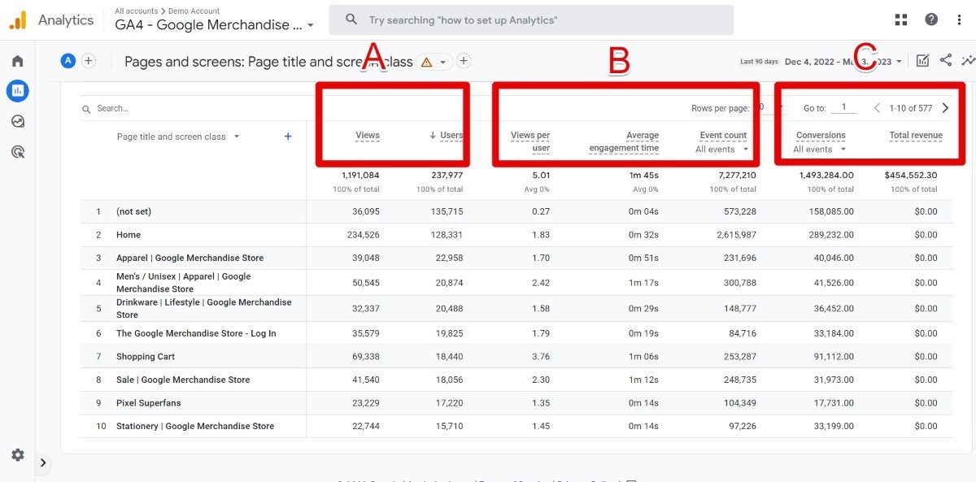Sort by the 'Total revenue' column header
The width and height of the screenshot is (976, 482).
[x=916, y=136]
